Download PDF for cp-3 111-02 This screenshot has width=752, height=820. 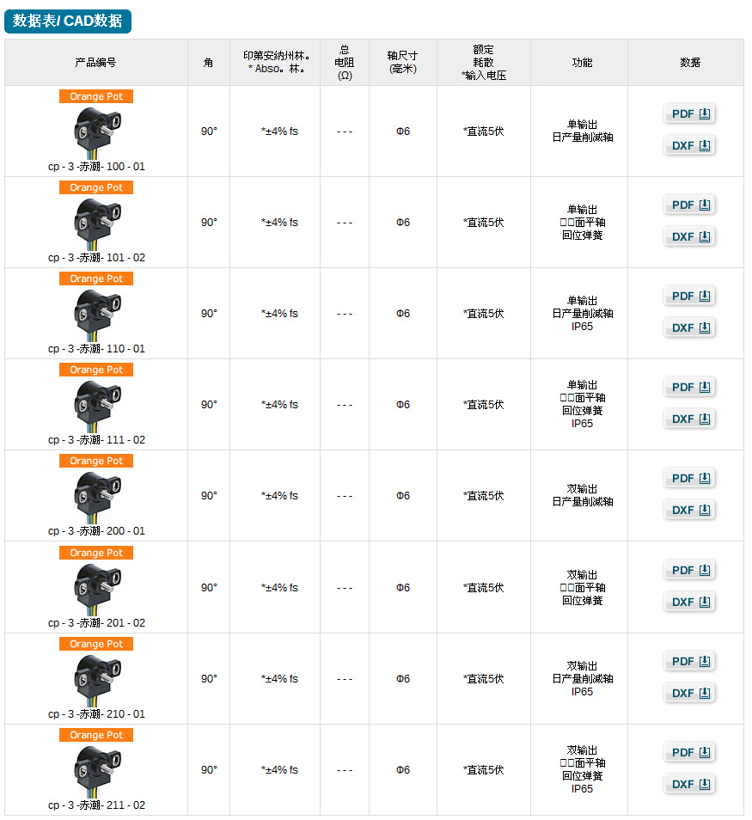click(690, 388)
